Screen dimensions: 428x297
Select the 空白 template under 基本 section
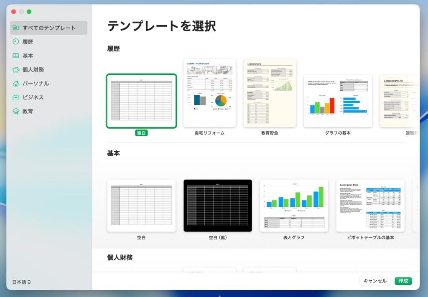coord(141,206)
